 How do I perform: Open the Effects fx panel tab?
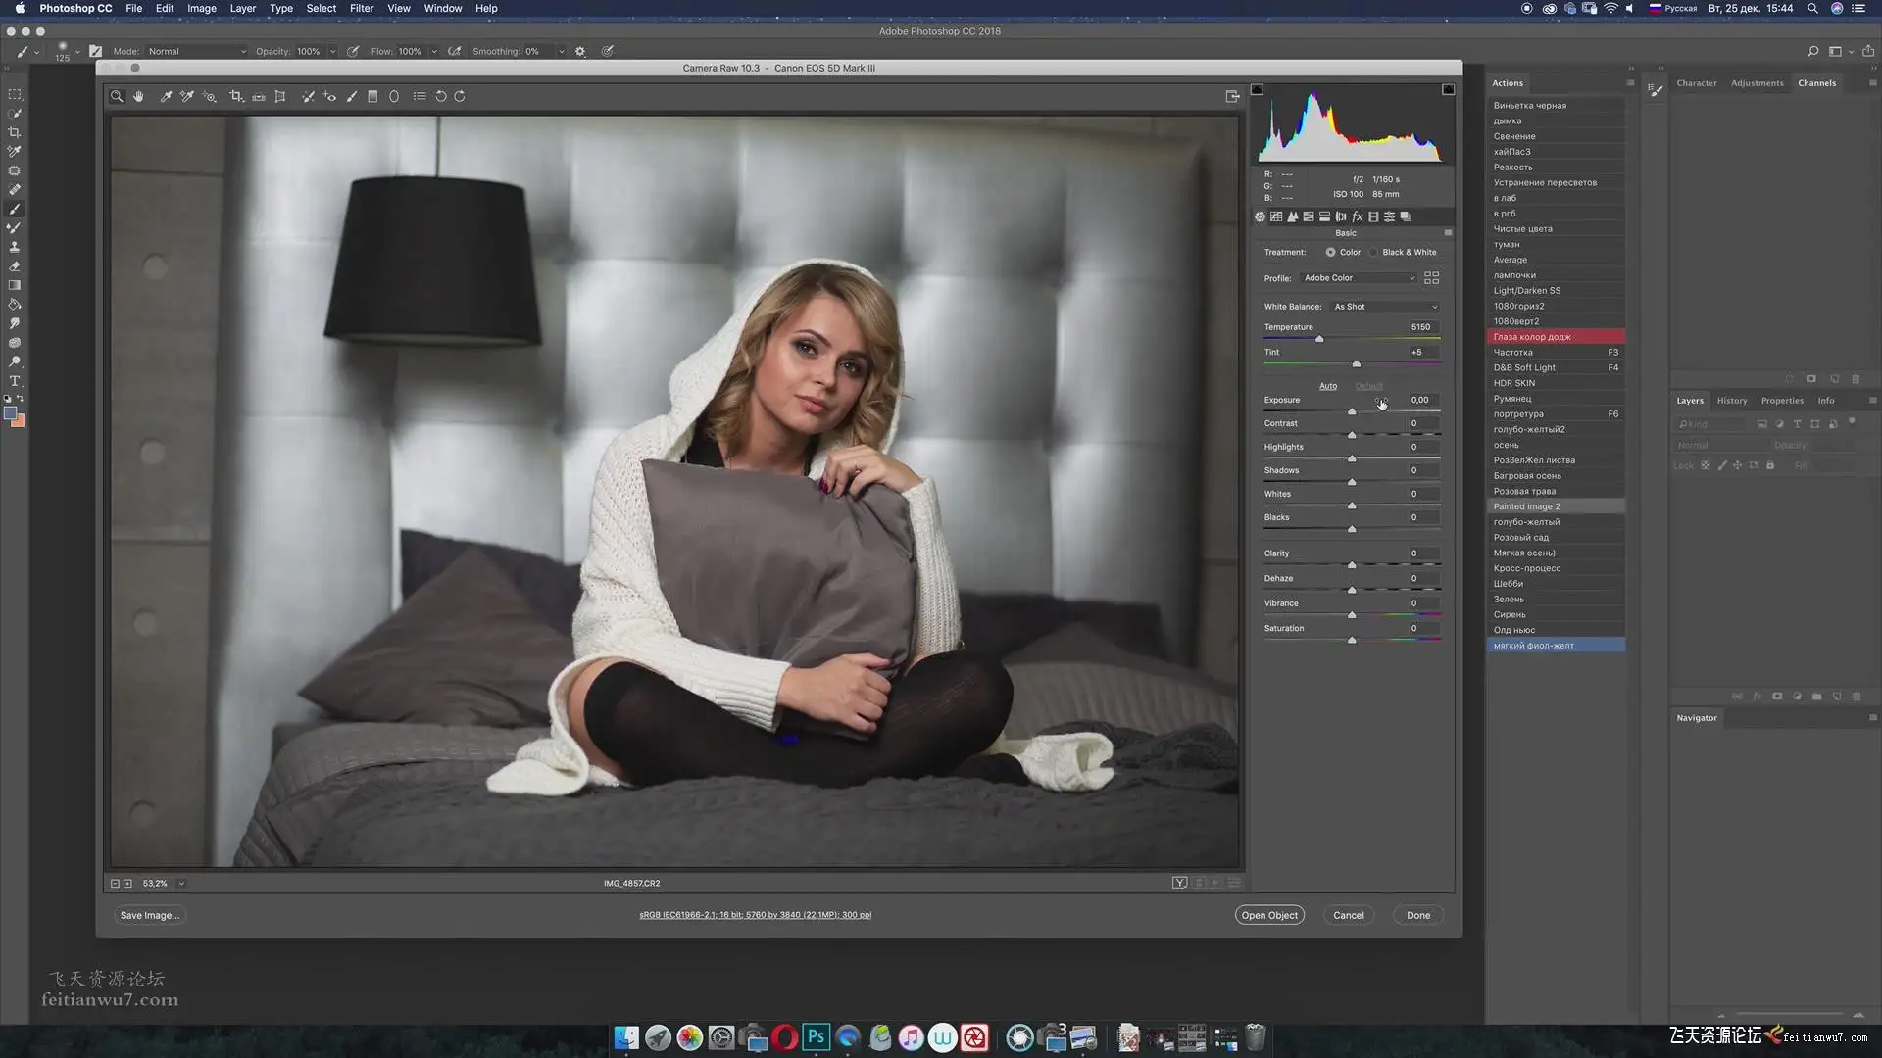coord(1358,216)
